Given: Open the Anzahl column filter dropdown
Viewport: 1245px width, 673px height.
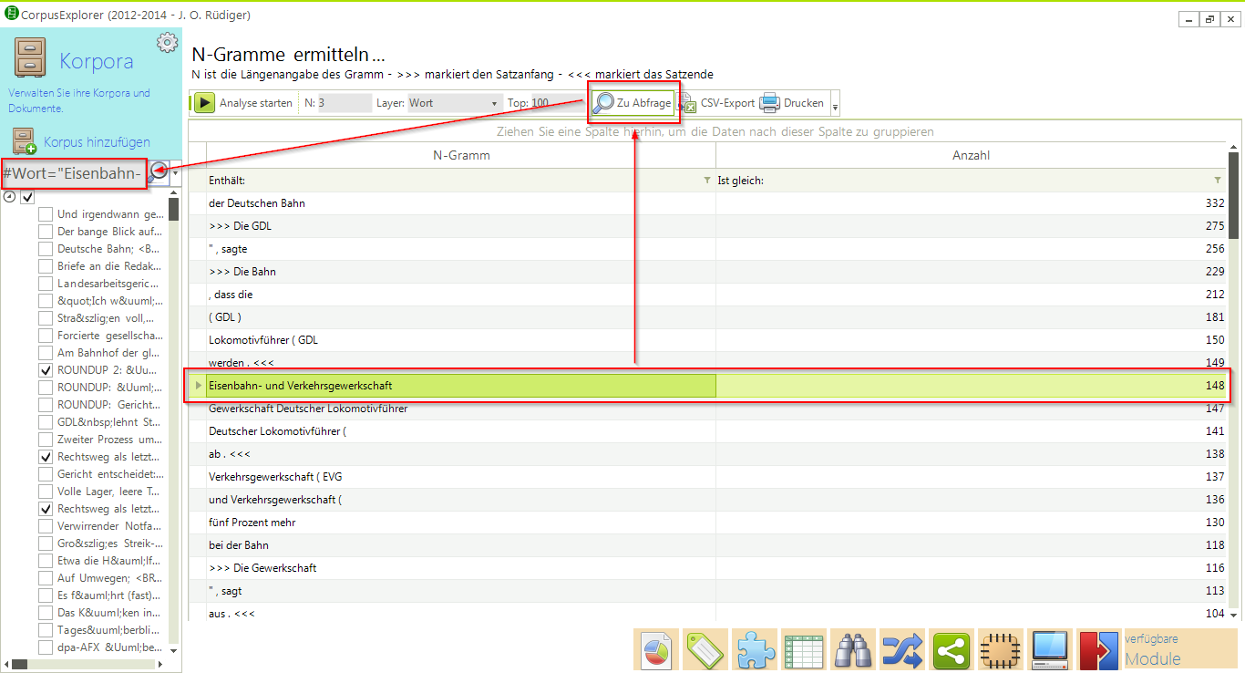Looking at the screenshot, I should point(1218,181).
